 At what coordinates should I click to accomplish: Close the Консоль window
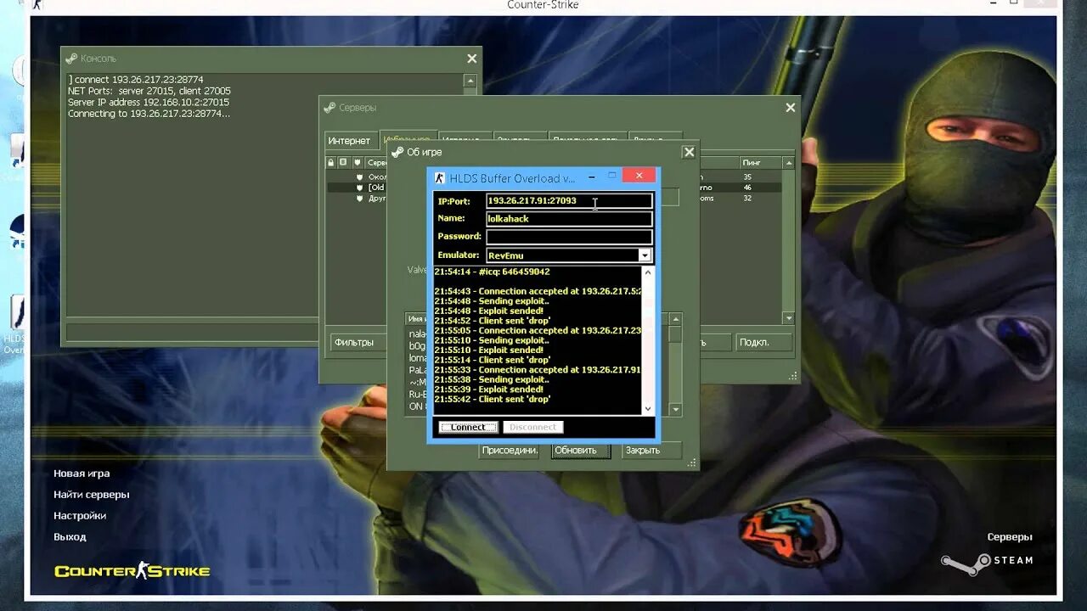pos(472,59)
